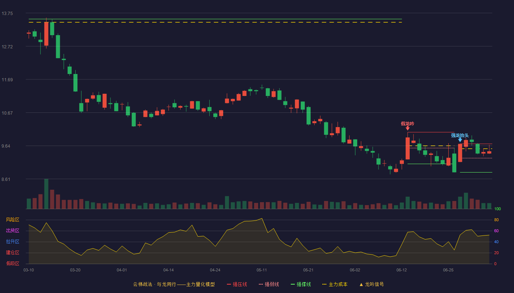
Task: Click the 06-12 date label
Action: (x=402, y=270)
